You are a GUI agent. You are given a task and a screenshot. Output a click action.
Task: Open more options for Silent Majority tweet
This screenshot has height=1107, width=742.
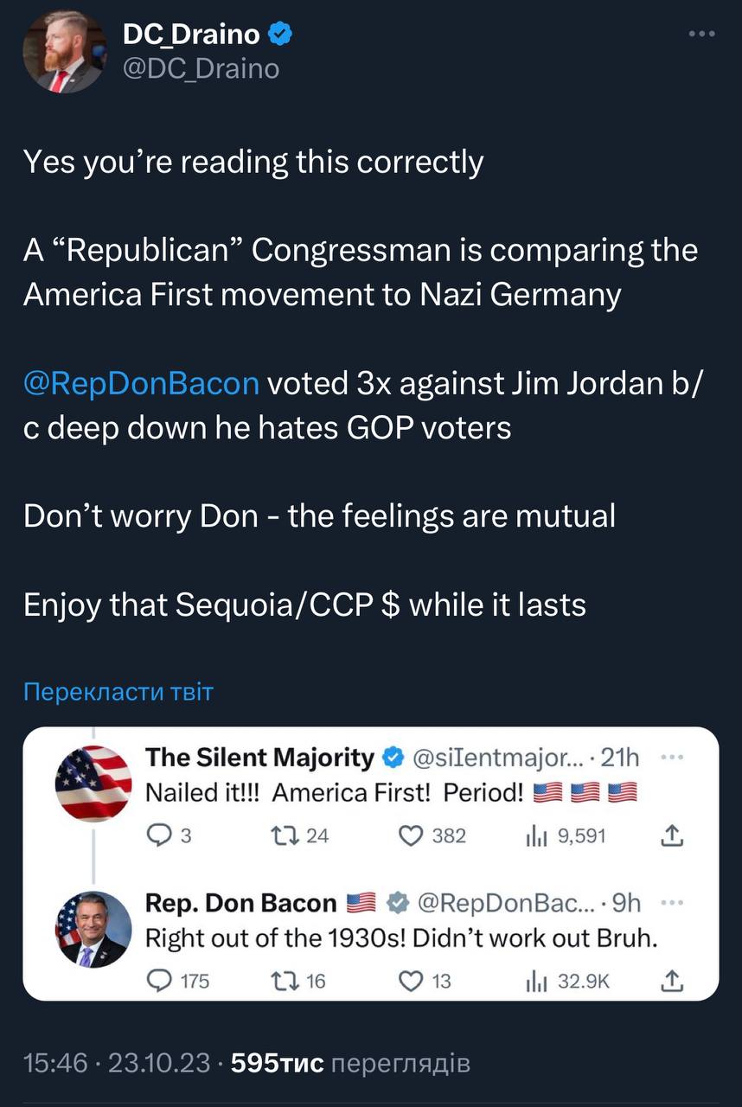tap(673, 758)
